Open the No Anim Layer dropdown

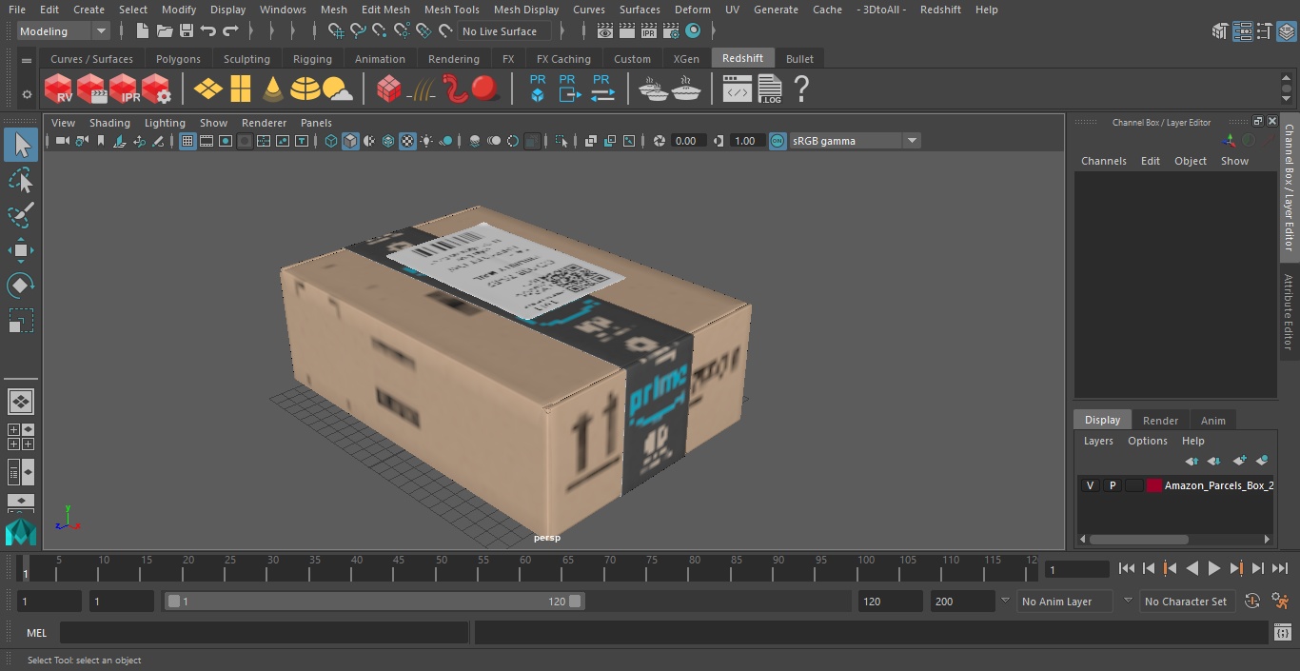click(1065, 602)
